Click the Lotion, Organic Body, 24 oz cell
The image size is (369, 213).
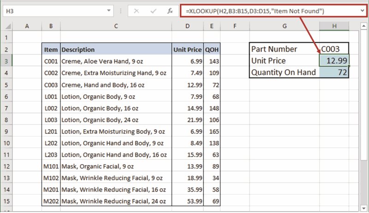(116, 120)
